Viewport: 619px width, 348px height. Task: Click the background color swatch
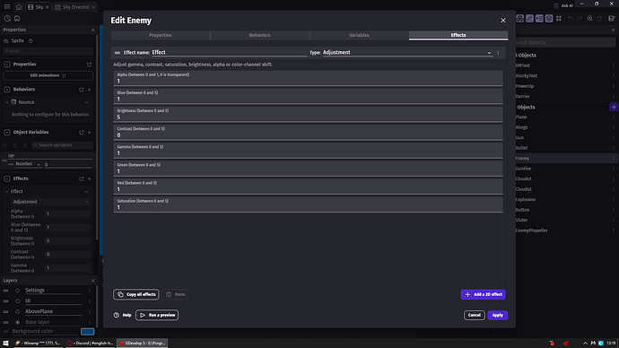pos(88,332)
